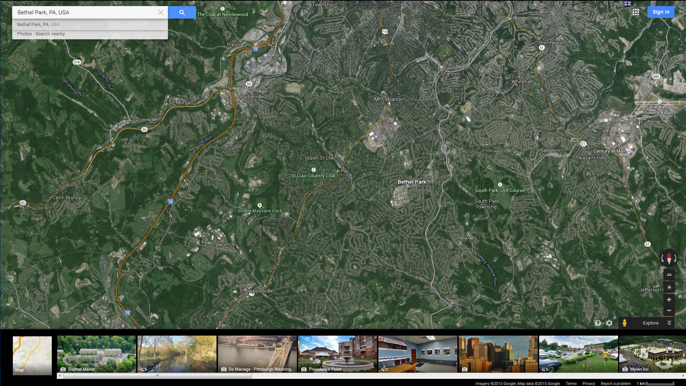Image resolution: width=686 pixels, height=386 pixels.
Task: Click the Sign in button
Action: (x=661, y=12)
